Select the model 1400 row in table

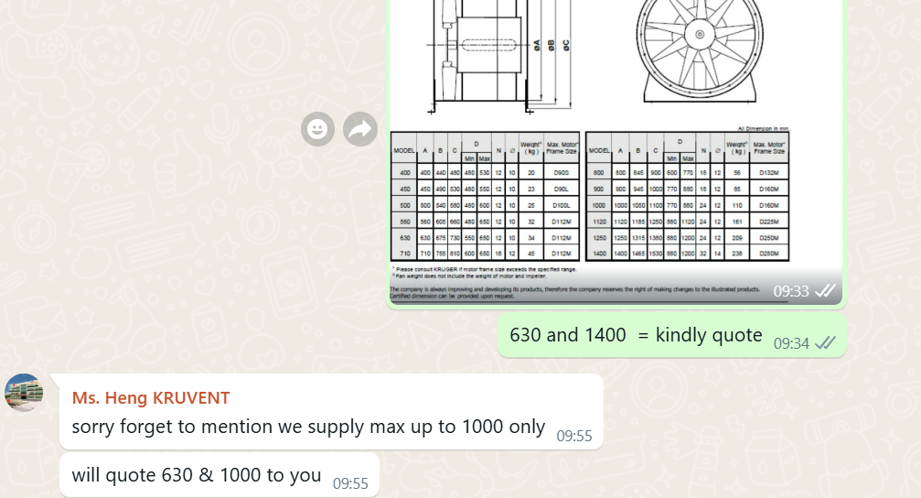point(687,254)
